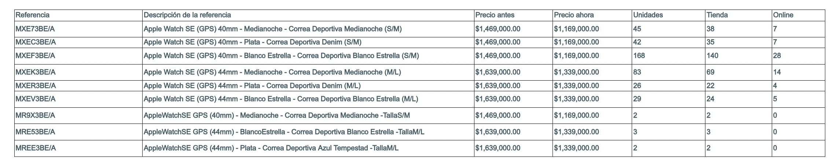Select reference cell MXEF3BE/A
Screen dimensions: 833x162
point(35,56)
